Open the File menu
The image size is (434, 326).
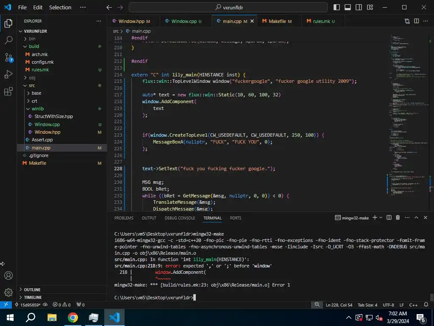(22, 8)
